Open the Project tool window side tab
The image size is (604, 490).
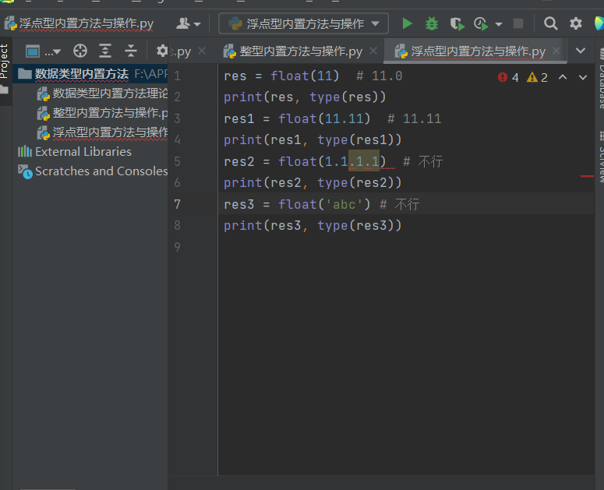(5, 62)
